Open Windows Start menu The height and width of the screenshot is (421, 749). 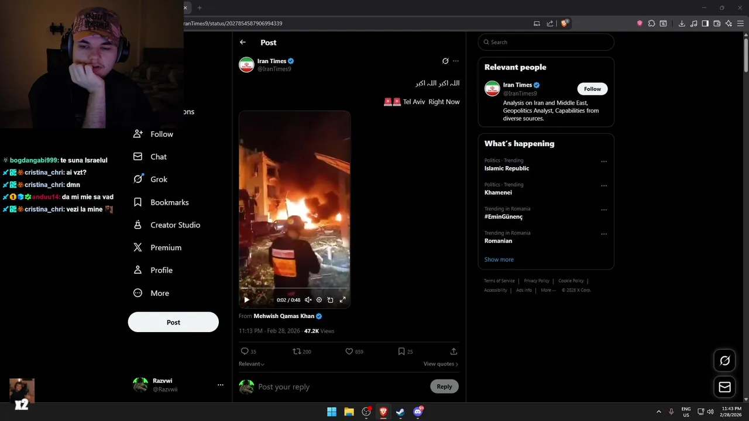[x=332, y=412]
